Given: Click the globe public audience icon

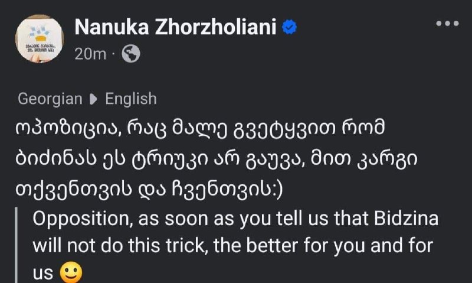Looking at the screenshot, I should [131, 54].
